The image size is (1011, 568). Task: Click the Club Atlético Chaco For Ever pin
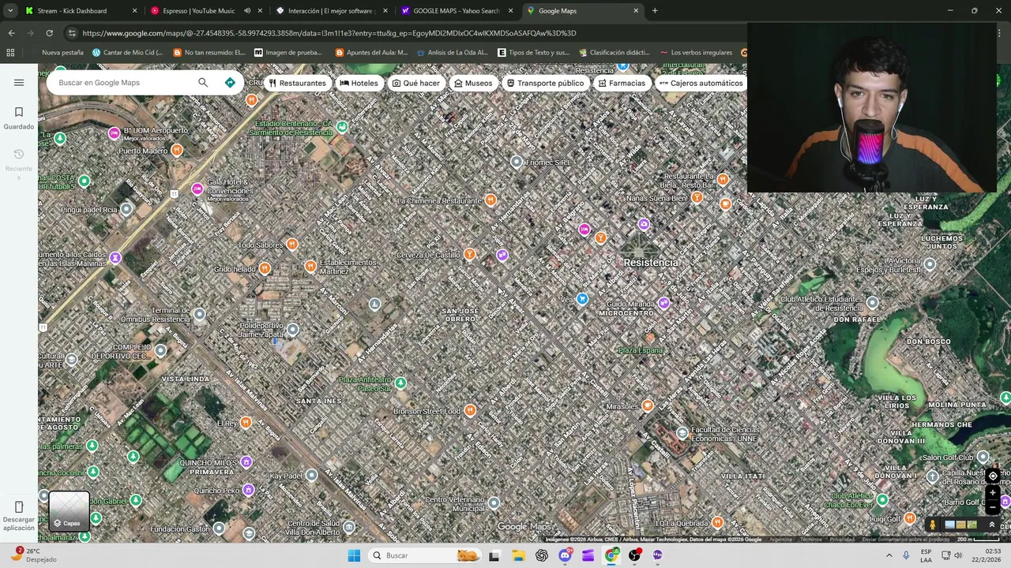click(x=882, y=499)
